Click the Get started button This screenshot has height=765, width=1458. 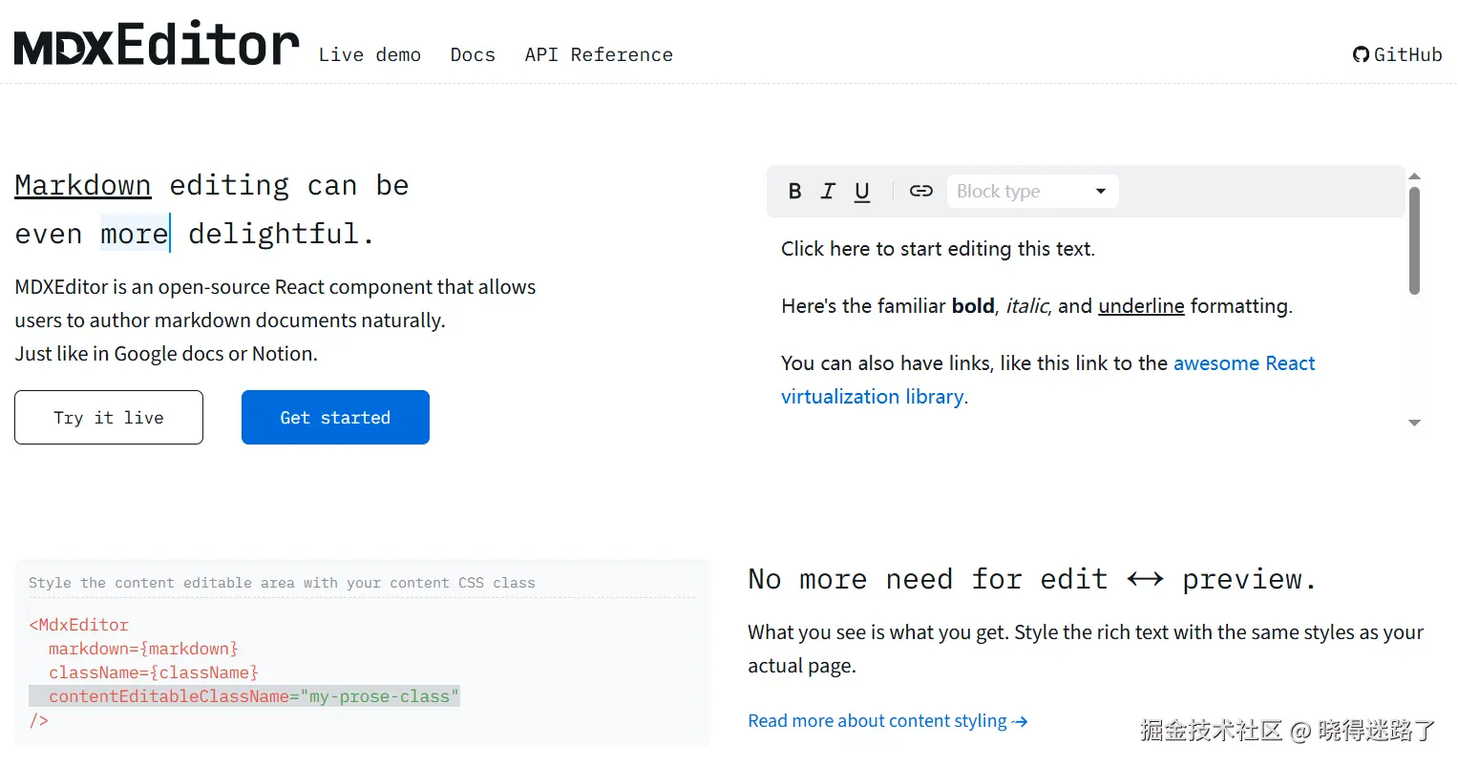335,417
